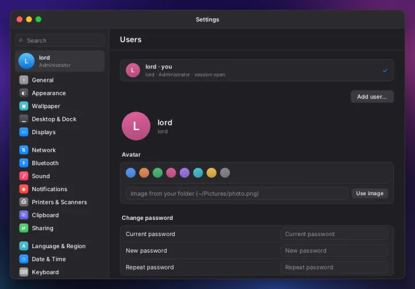Select the Bluetooth icon in sidebar

click(24, 163)
